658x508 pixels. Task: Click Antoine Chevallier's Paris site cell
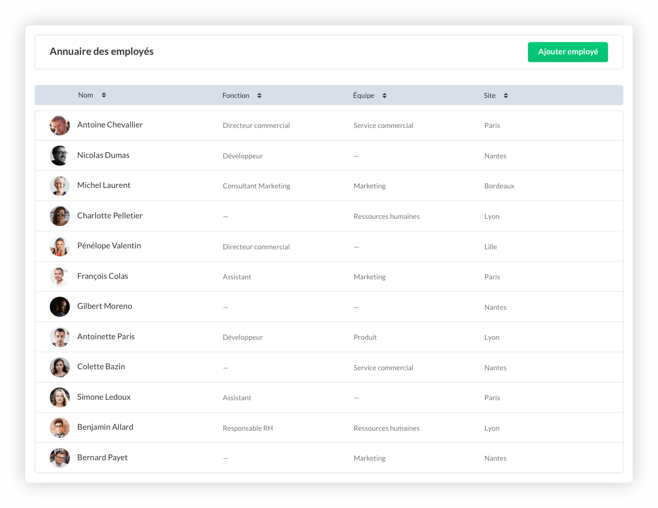coord(492,126)
